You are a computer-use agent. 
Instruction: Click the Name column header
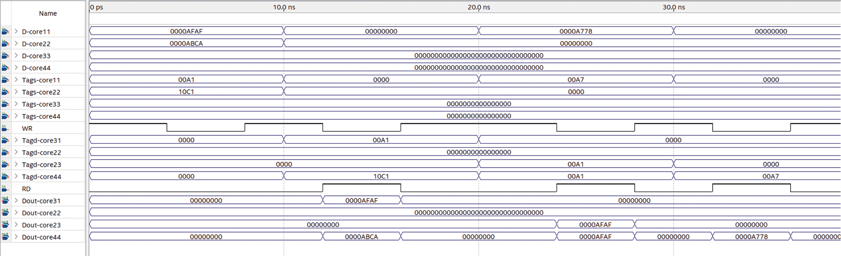coord(48,13)
